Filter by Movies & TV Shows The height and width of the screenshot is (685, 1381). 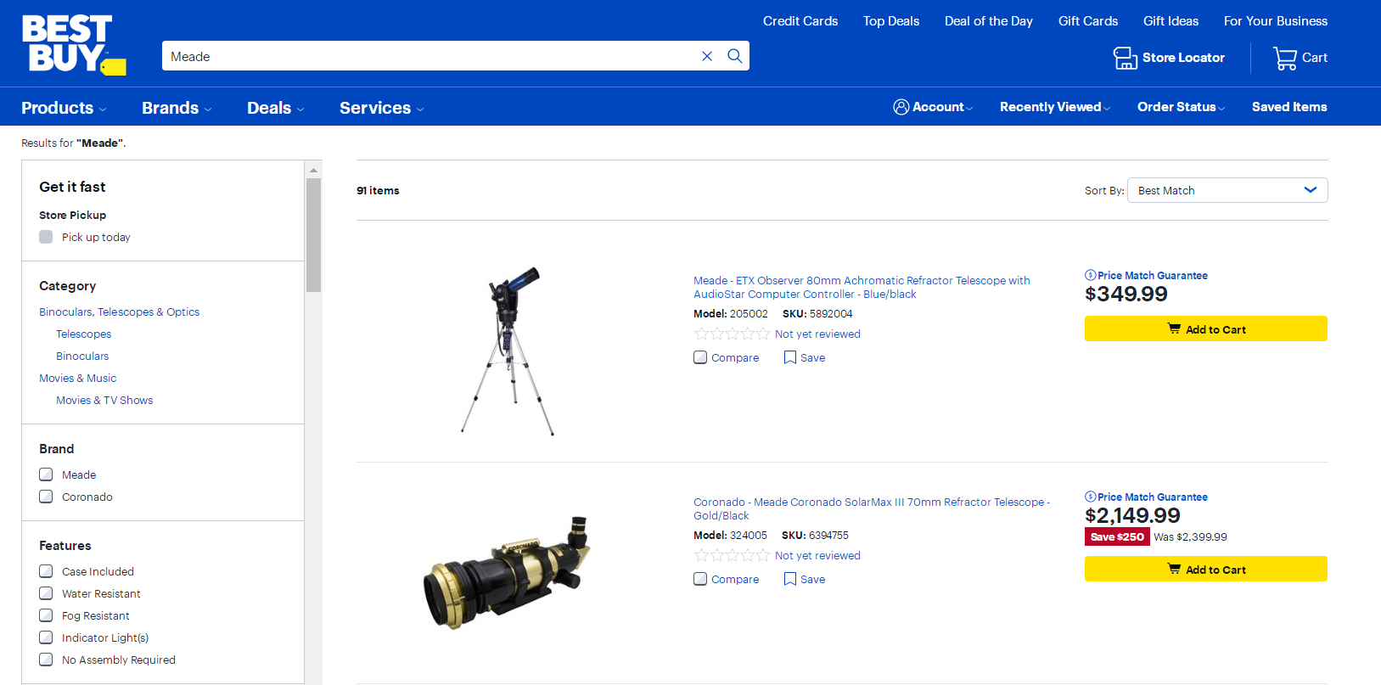(104, 400)
